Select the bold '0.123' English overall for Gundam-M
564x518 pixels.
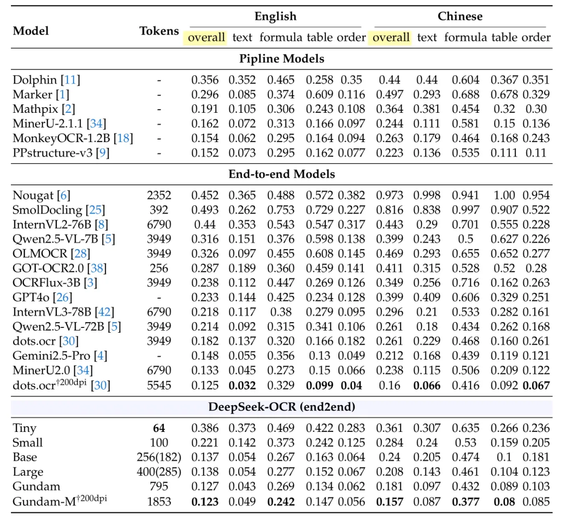coord(205,501)
